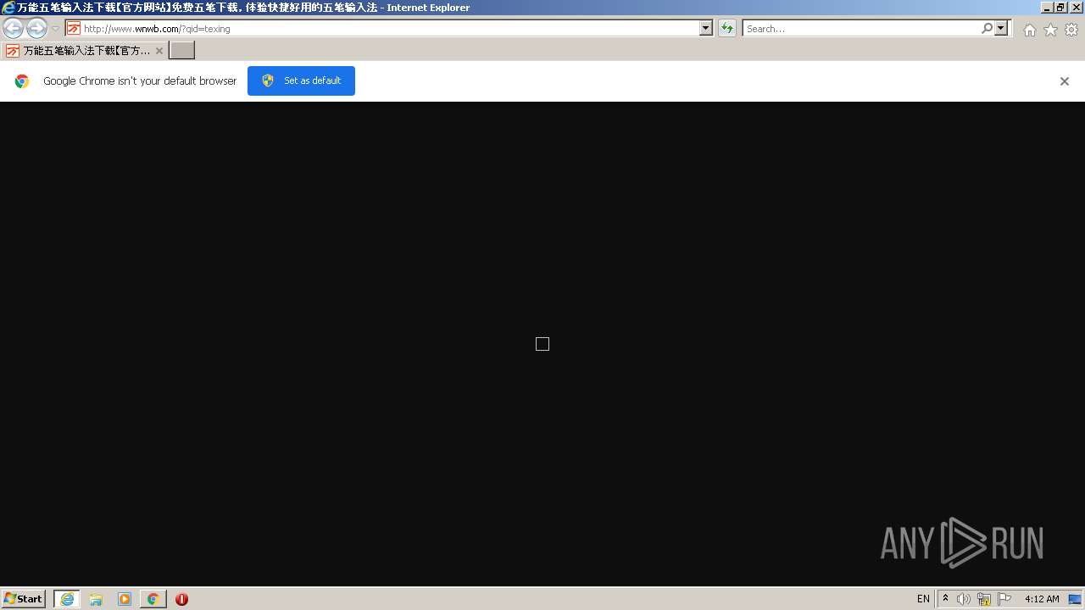This screenshot has width=1085, height=610.
Task: Go to Home page icon
Action: coord(1029,30)
